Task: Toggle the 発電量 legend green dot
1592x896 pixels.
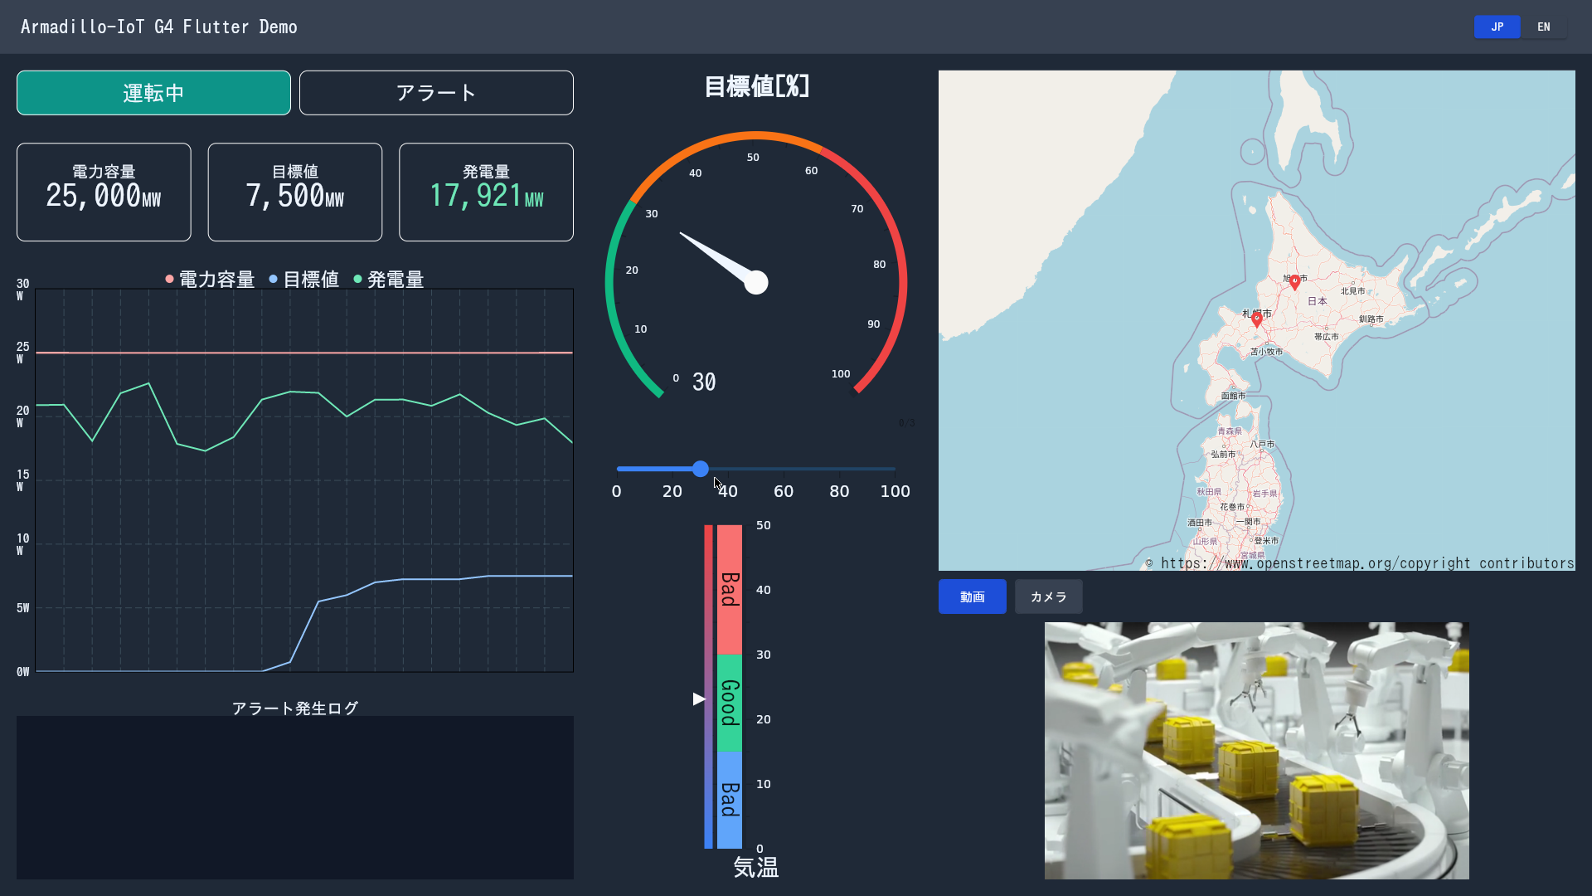Action: tap(358, 280)
